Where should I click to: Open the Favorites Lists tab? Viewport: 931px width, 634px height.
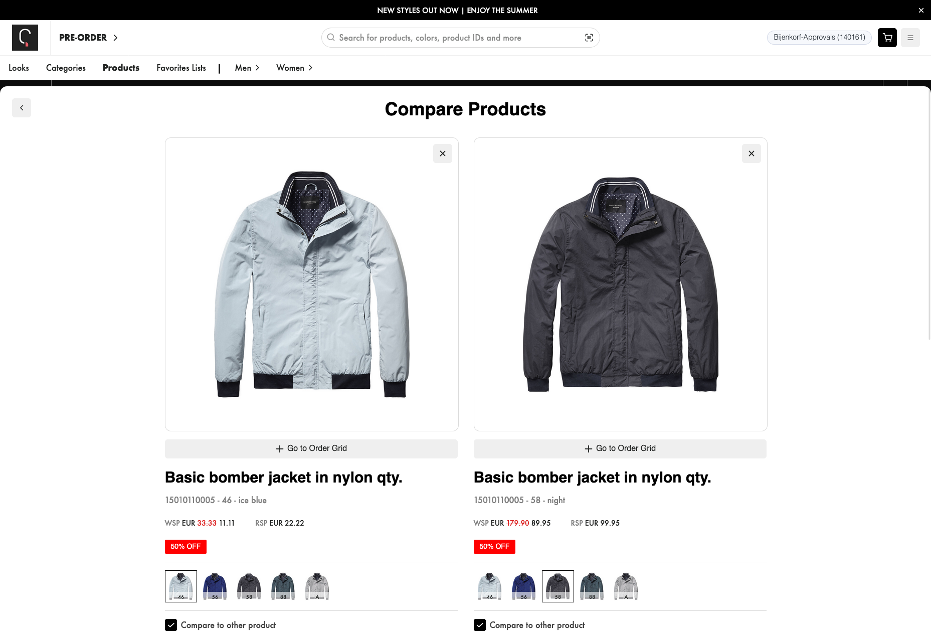(181, 68)
